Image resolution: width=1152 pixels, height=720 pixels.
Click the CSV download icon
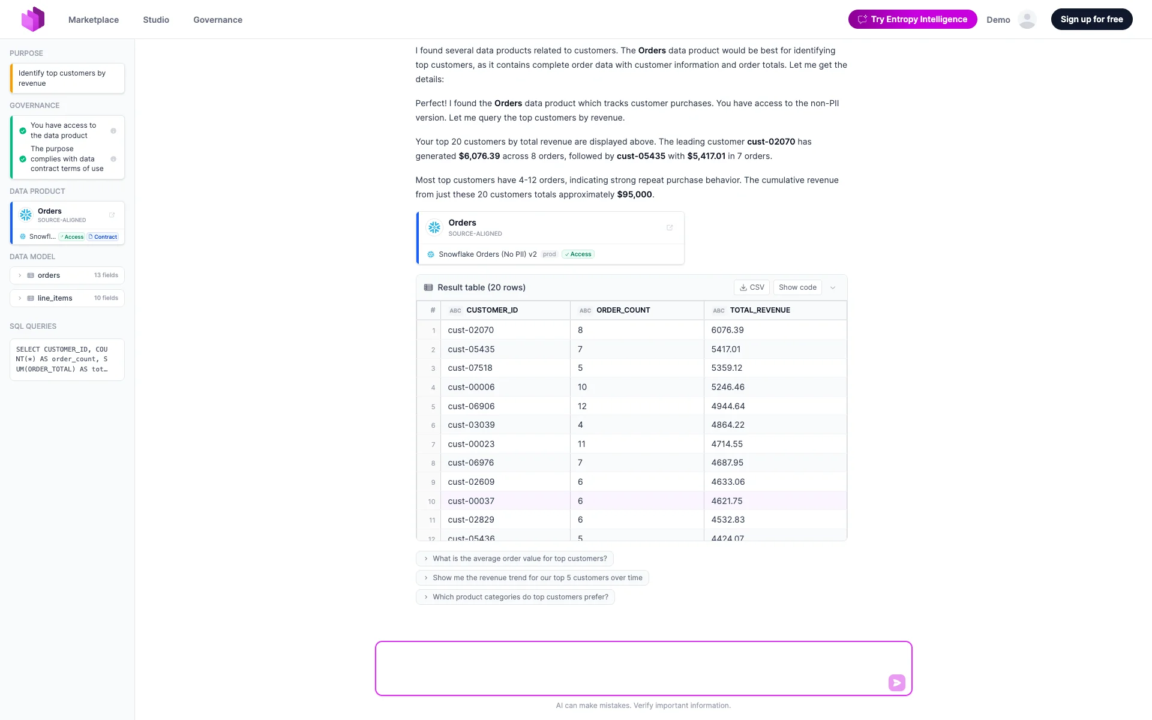(x=742, y=287)
